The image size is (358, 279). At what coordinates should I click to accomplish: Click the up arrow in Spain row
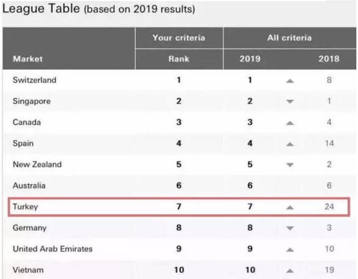[x=289, y=144]
